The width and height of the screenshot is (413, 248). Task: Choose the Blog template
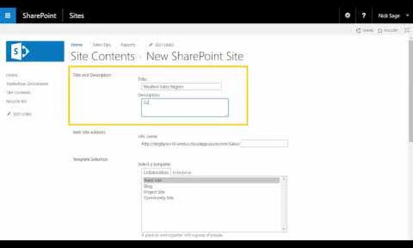[148, 186]
